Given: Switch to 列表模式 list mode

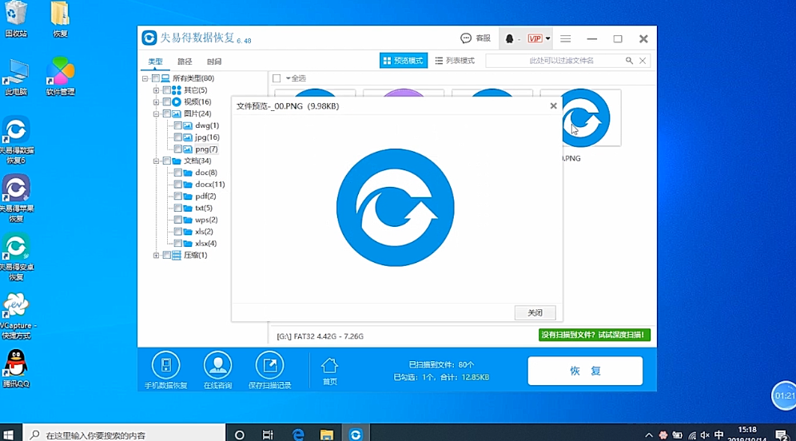Looking at the screenshot, I should [x=455, y=61].
